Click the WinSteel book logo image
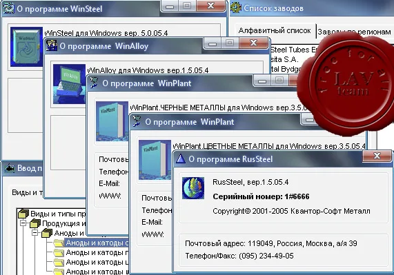 26,47
